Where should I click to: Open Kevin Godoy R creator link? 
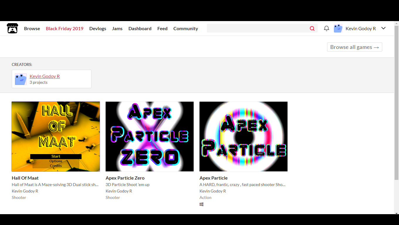tap(45, 76)
